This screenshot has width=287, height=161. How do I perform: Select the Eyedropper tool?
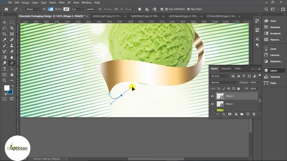tap(4, 40)
